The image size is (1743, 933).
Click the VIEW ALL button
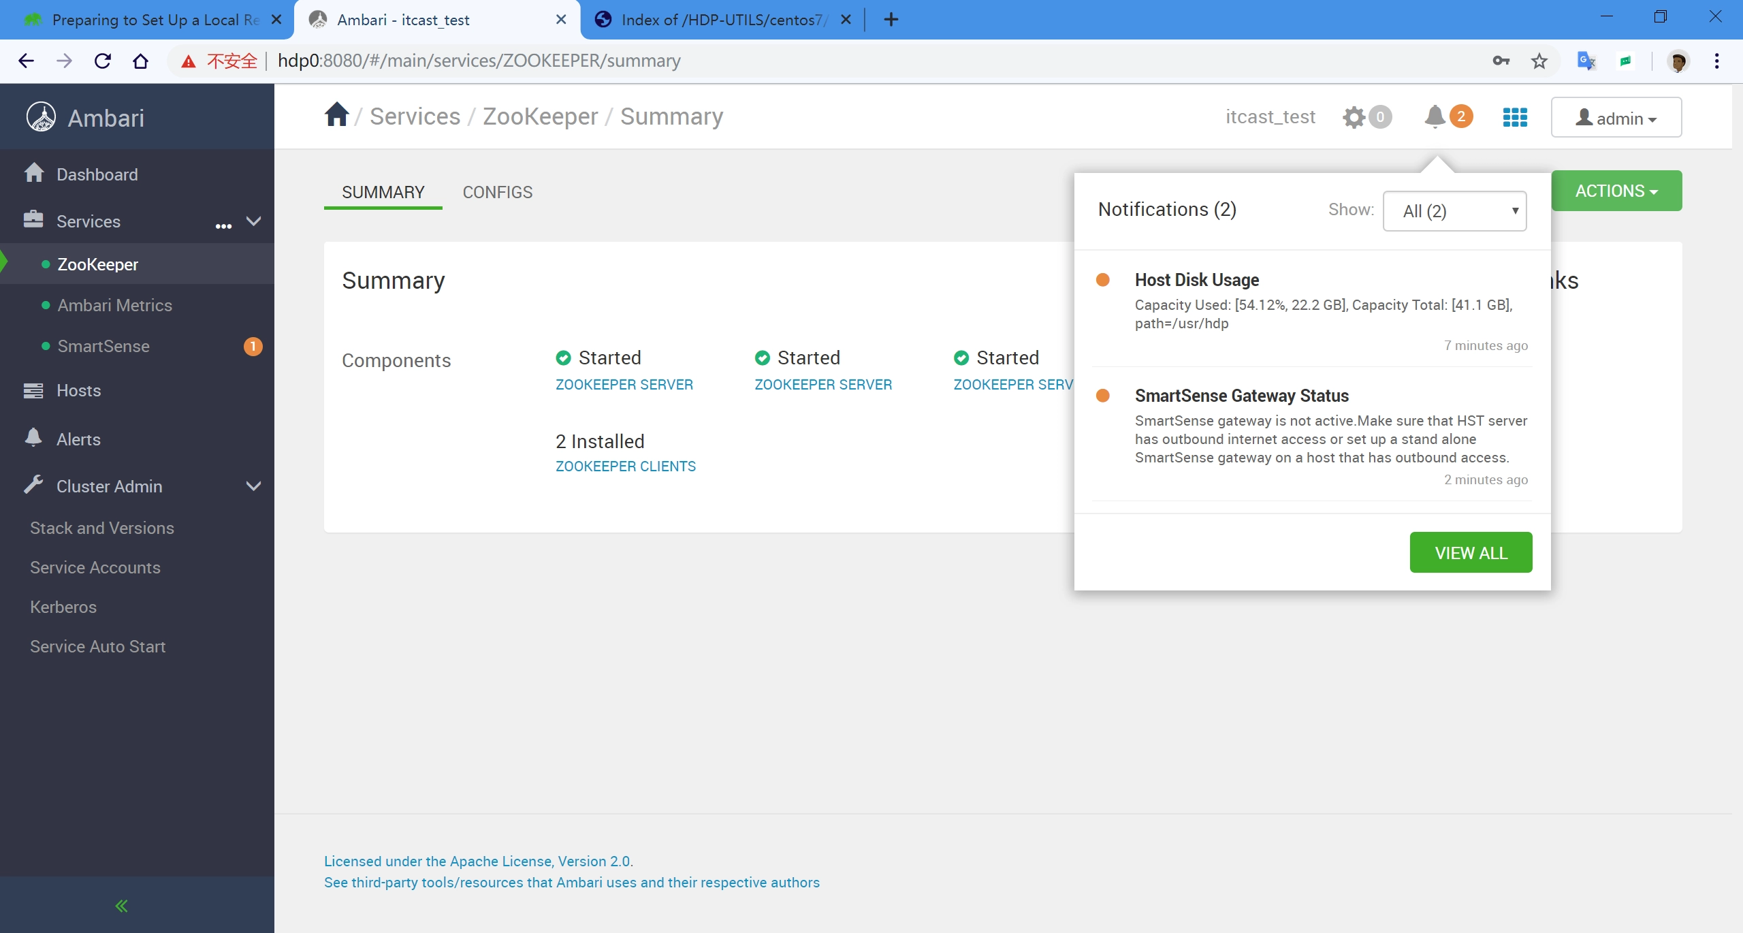1471,552
